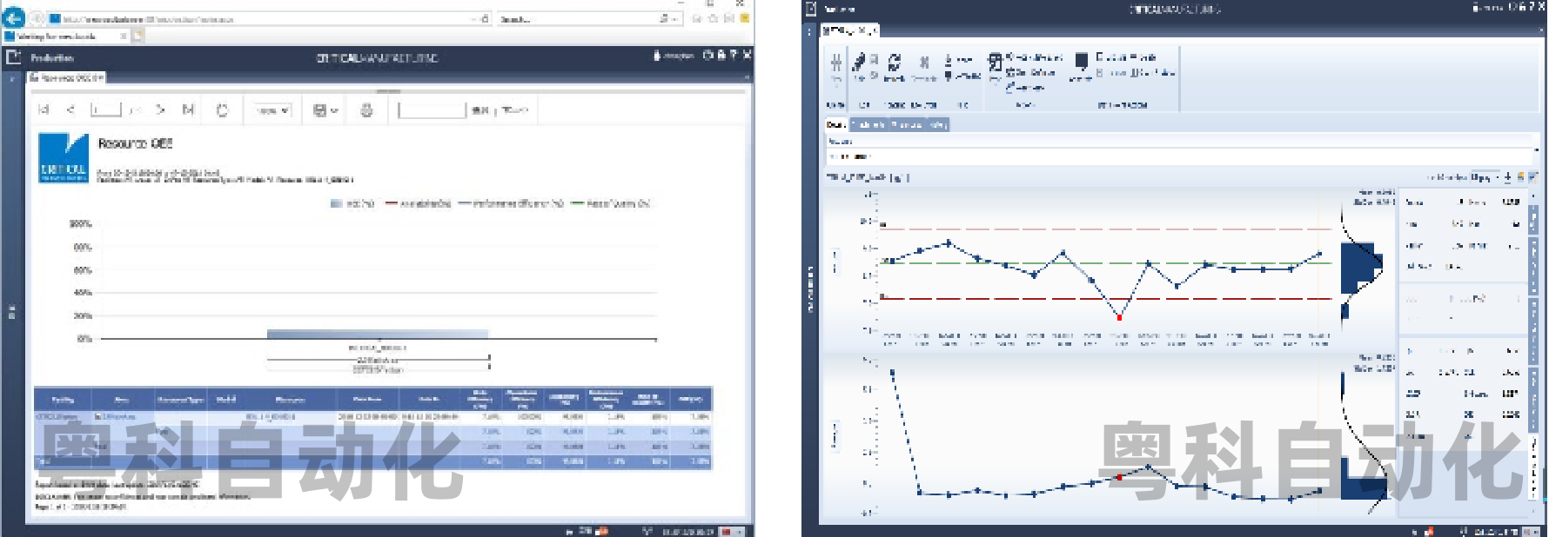Advance to next report page
The width and height of the screenshot is (1549, 537).
[x=160, y=110]
